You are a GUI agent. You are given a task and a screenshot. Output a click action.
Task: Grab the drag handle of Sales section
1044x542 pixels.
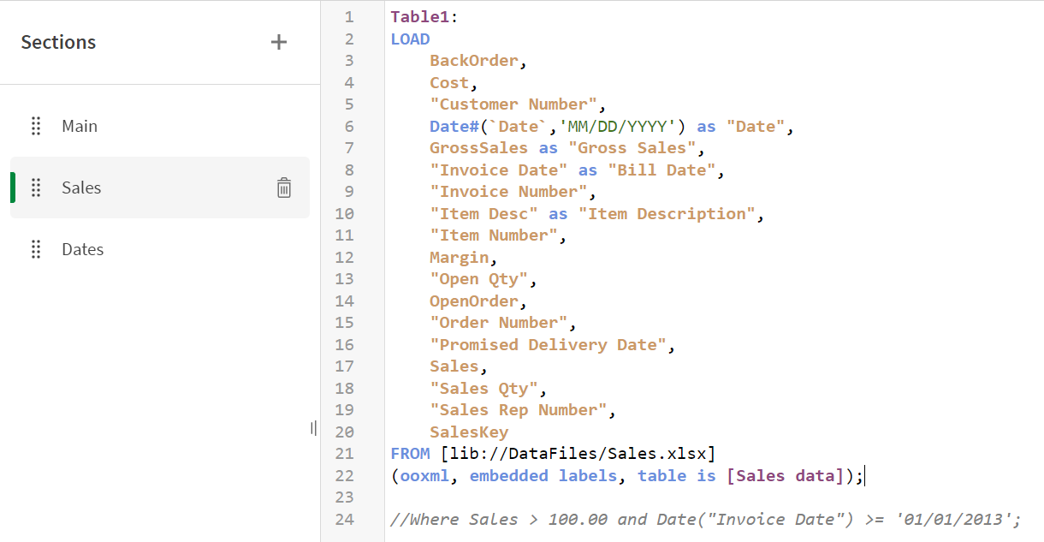(x=36, y=188)
